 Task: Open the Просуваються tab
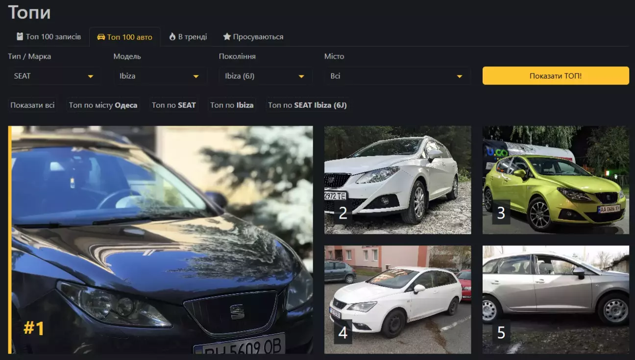pos(253,37)
